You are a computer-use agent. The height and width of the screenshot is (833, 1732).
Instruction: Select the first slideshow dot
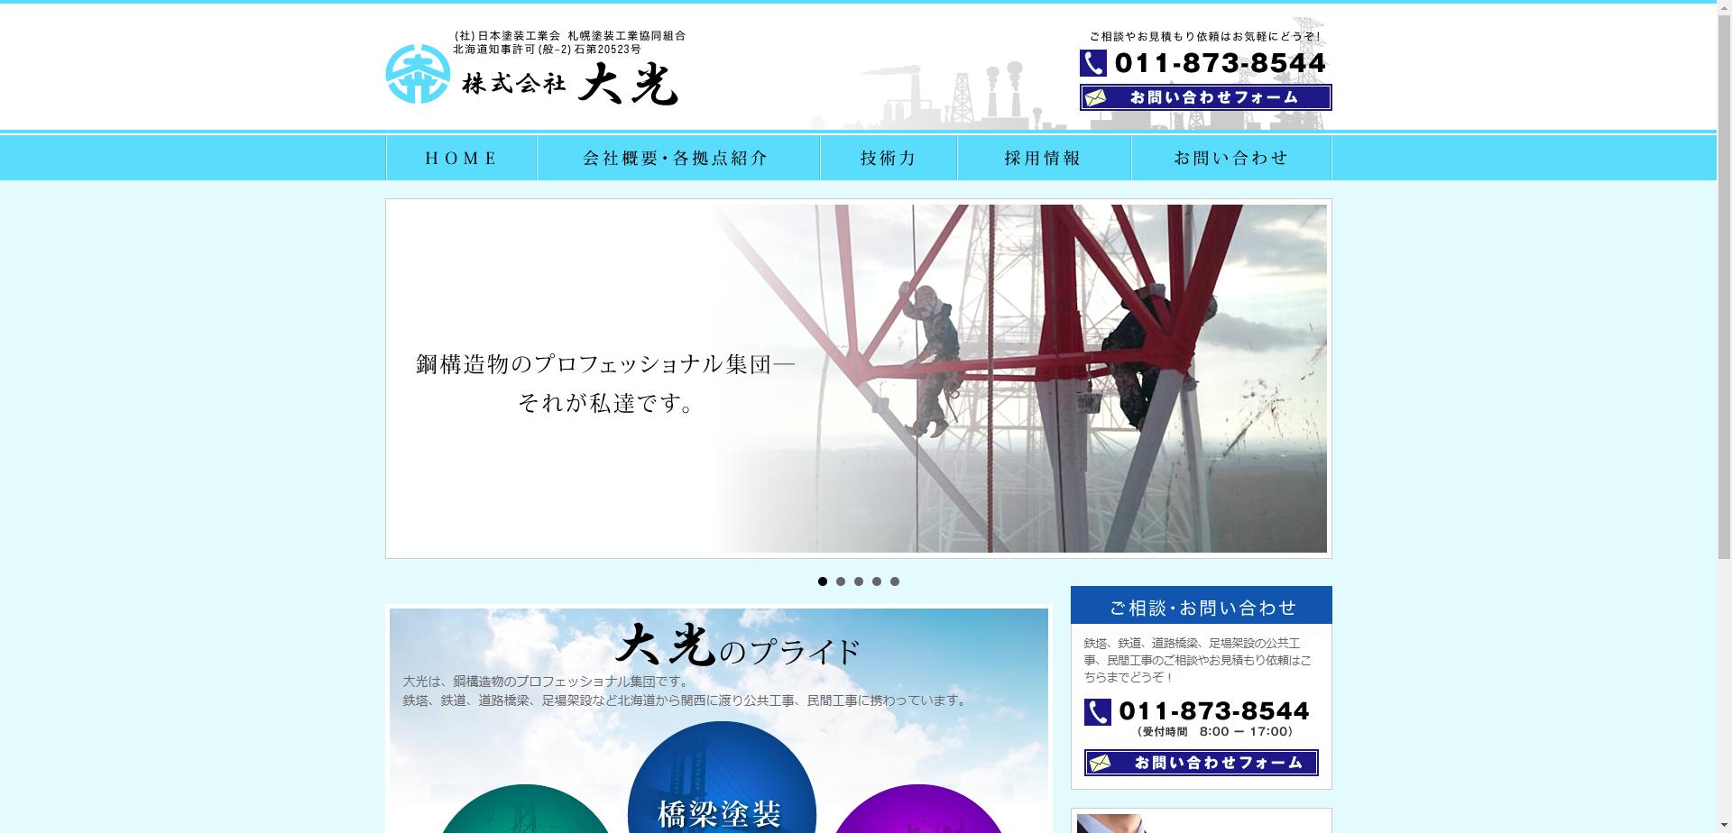click(x=823, y=581)
